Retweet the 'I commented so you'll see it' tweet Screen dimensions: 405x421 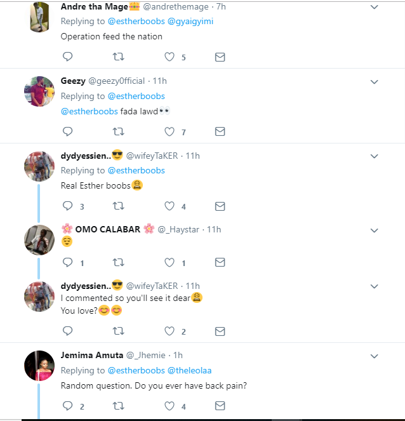[x=118, y=331]
